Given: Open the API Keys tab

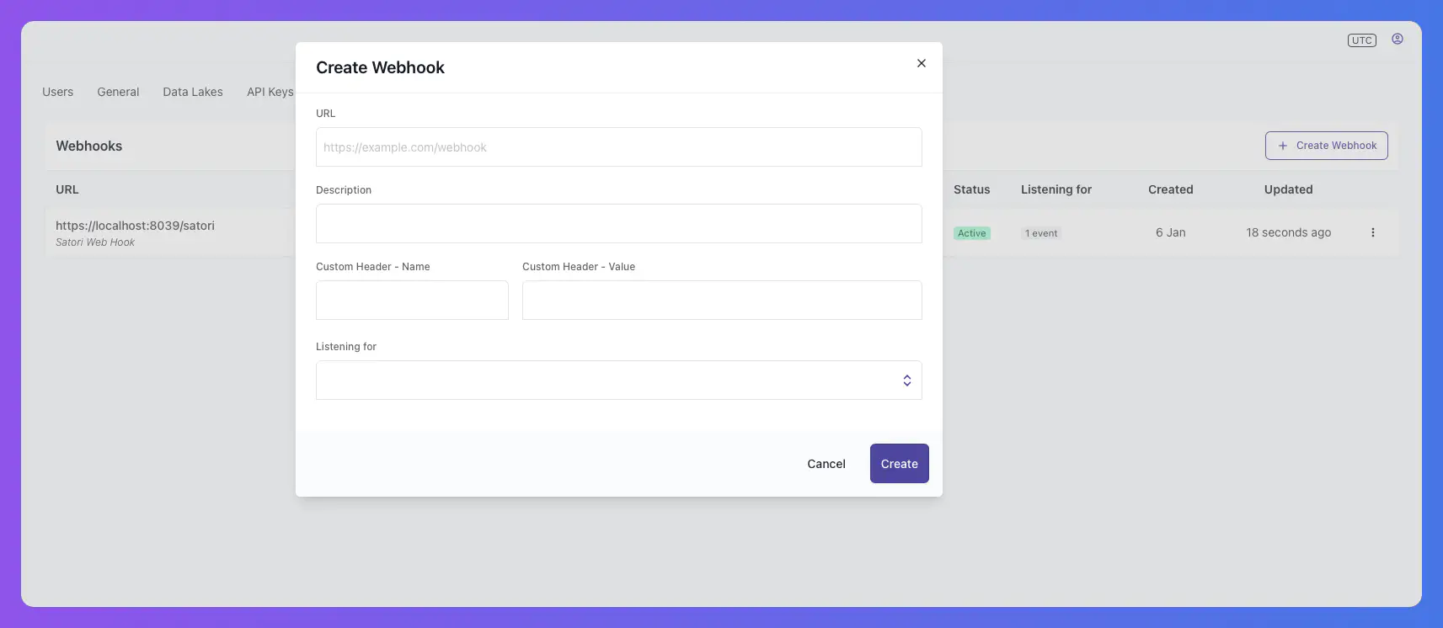Looking at the screenshot, I should point(270,92).
